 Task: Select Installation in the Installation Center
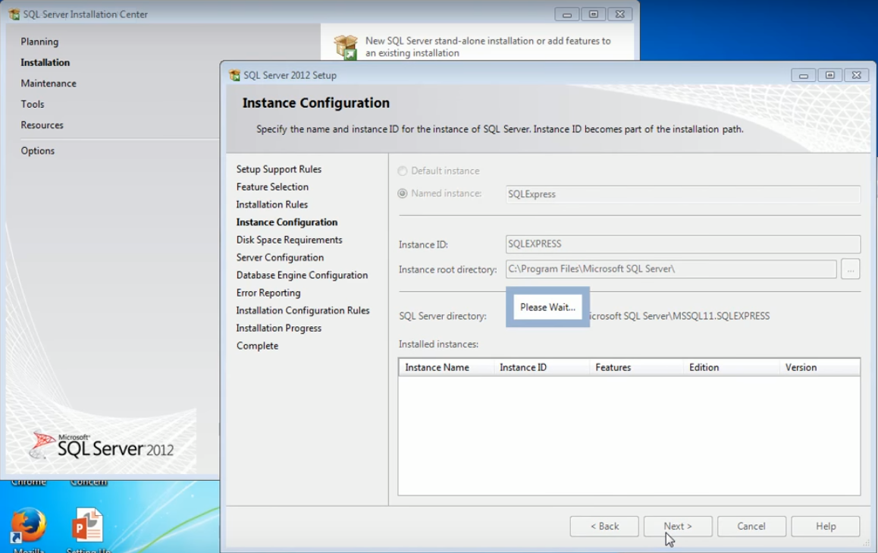click(x=45, y=62)
